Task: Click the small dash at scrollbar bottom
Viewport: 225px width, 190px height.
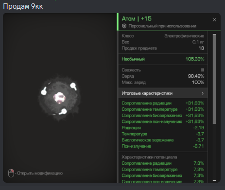Action: pyautogui.click(x=214, y=180)
